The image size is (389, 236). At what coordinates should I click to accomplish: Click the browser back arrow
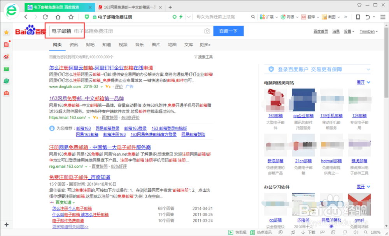click(26, 17)
